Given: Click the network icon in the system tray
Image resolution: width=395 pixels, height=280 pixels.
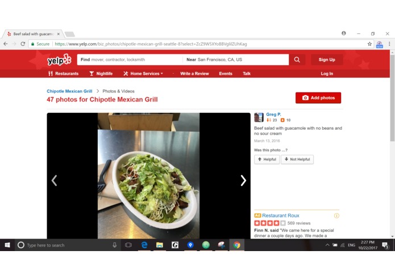Looking at the screenshot, I should pos(343,245).
